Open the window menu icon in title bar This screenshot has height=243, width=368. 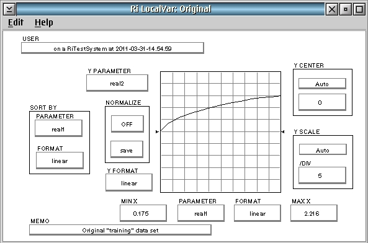pyautogui.click(x=9, y=9)
